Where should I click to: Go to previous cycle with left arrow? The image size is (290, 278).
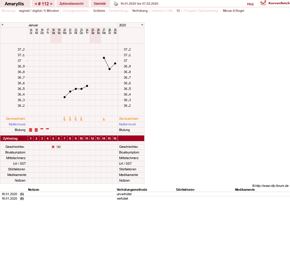[x=36, y=4]
